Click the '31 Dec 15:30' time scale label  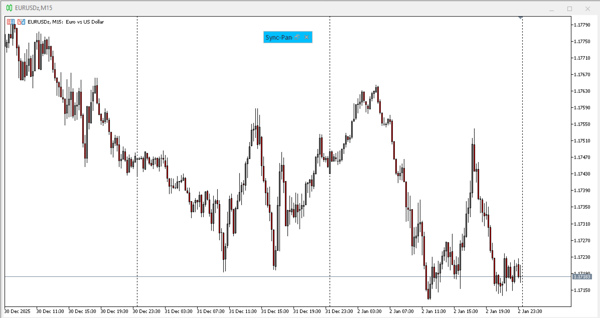click(275, 311)
